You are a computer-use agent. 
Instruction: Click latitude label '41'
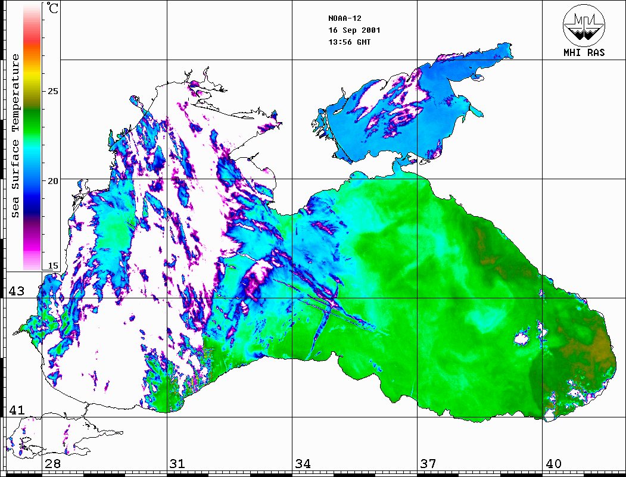16,410
